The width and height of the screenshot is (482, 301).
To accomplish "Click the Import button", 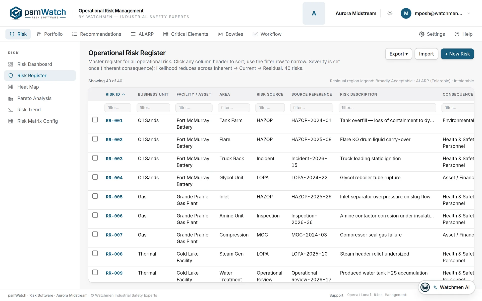I will click(426, 54).
